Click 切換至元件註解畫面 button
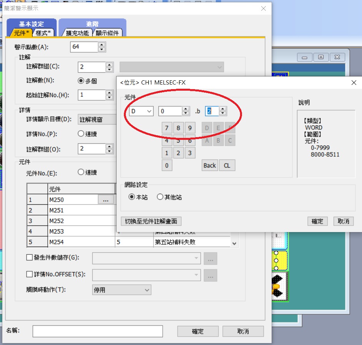Viewport: 362px width, 345px height. click(x=151, y=221)
